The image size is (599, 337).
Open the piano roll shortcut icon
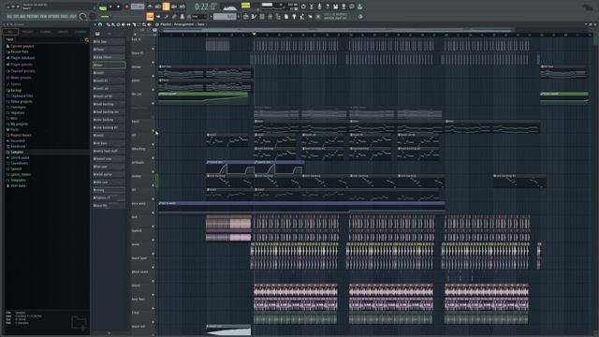click(254, 17)
